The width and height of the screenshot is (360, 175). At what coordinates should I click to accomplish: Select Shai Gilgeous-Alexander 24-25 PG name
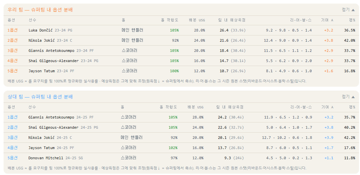63,127
